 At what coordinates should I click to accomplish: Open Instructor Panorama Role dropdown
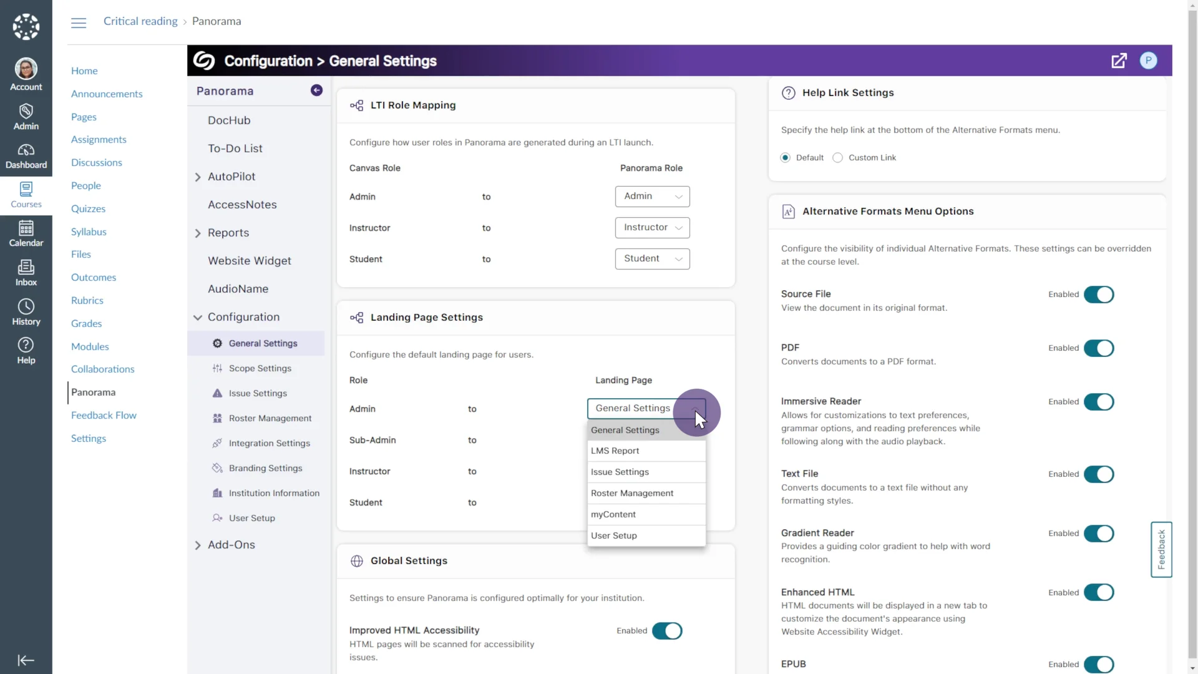coord(652,228)
